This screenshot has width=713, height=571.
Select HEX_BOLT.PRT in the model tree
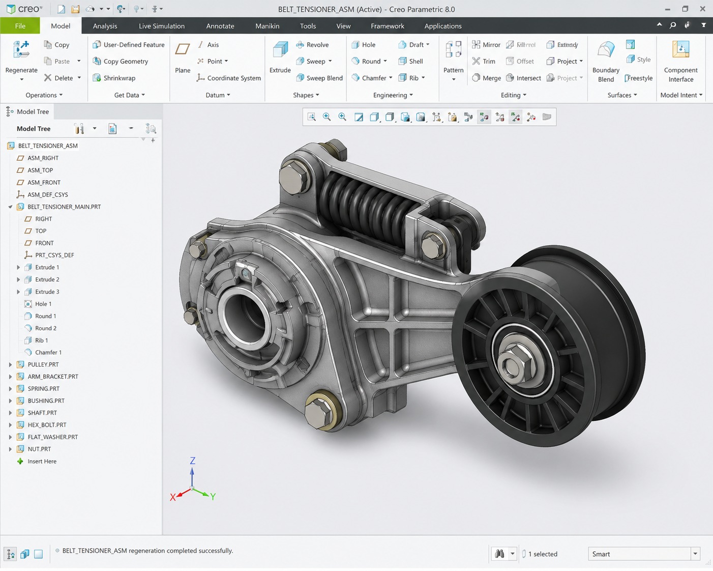click(42, 425)
